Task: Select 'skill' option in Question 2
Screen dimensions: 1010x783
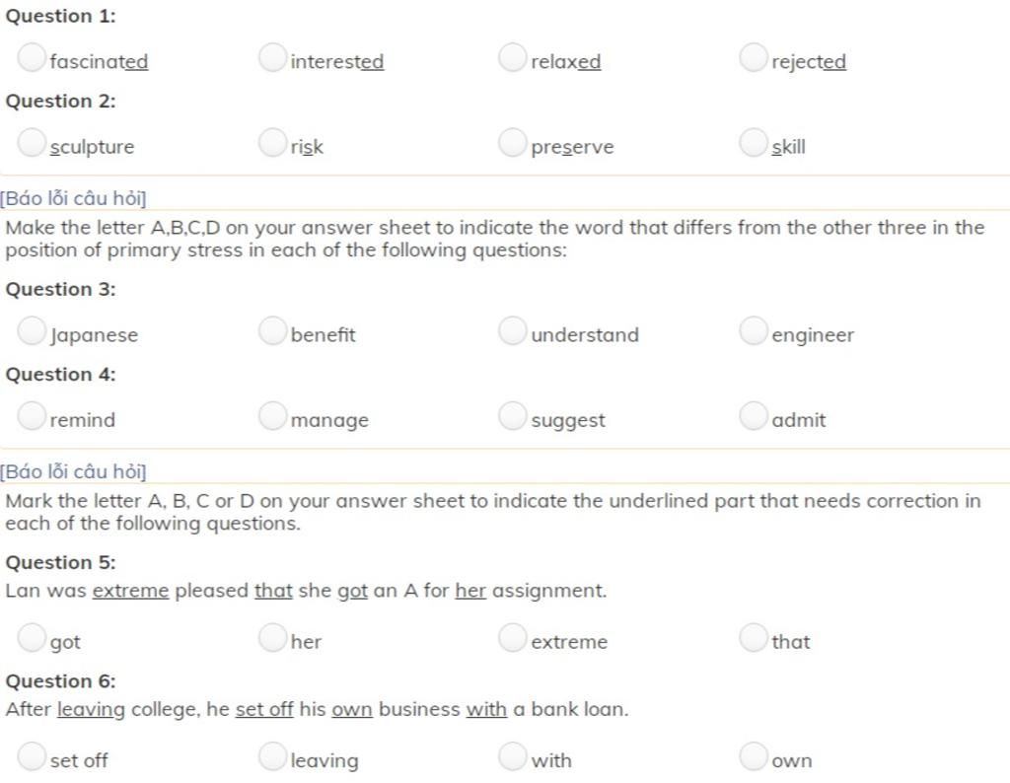Action: click(754, 142)
